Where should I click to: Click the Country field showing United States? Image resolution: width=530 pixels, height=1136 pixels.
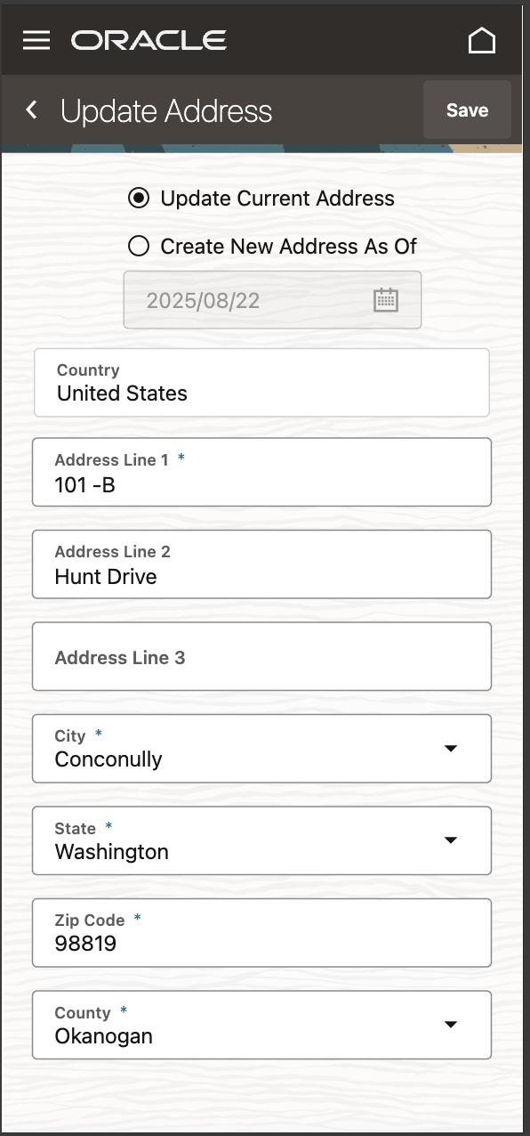point(261,383)
